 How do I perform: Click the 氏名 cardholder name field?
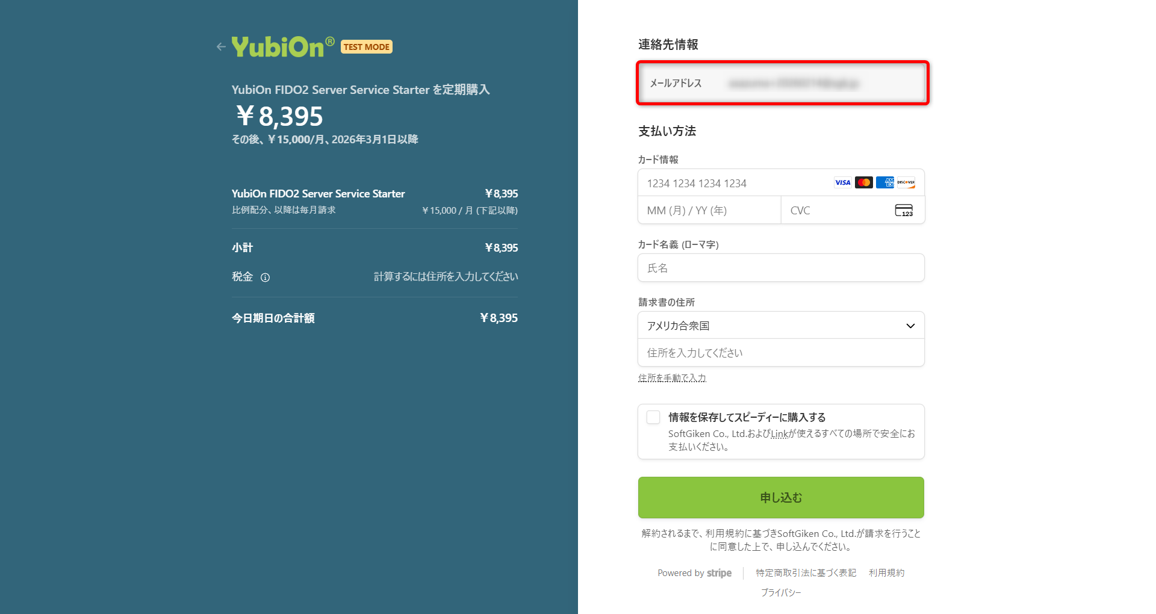click(781, 268)
